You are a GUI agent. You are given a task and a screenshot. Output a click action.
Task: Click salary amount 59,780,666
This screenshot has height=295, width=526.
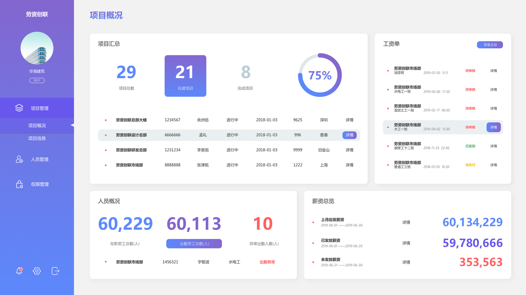tap(473, 243)
